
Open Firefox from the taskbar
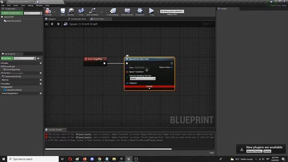(85, 159)
